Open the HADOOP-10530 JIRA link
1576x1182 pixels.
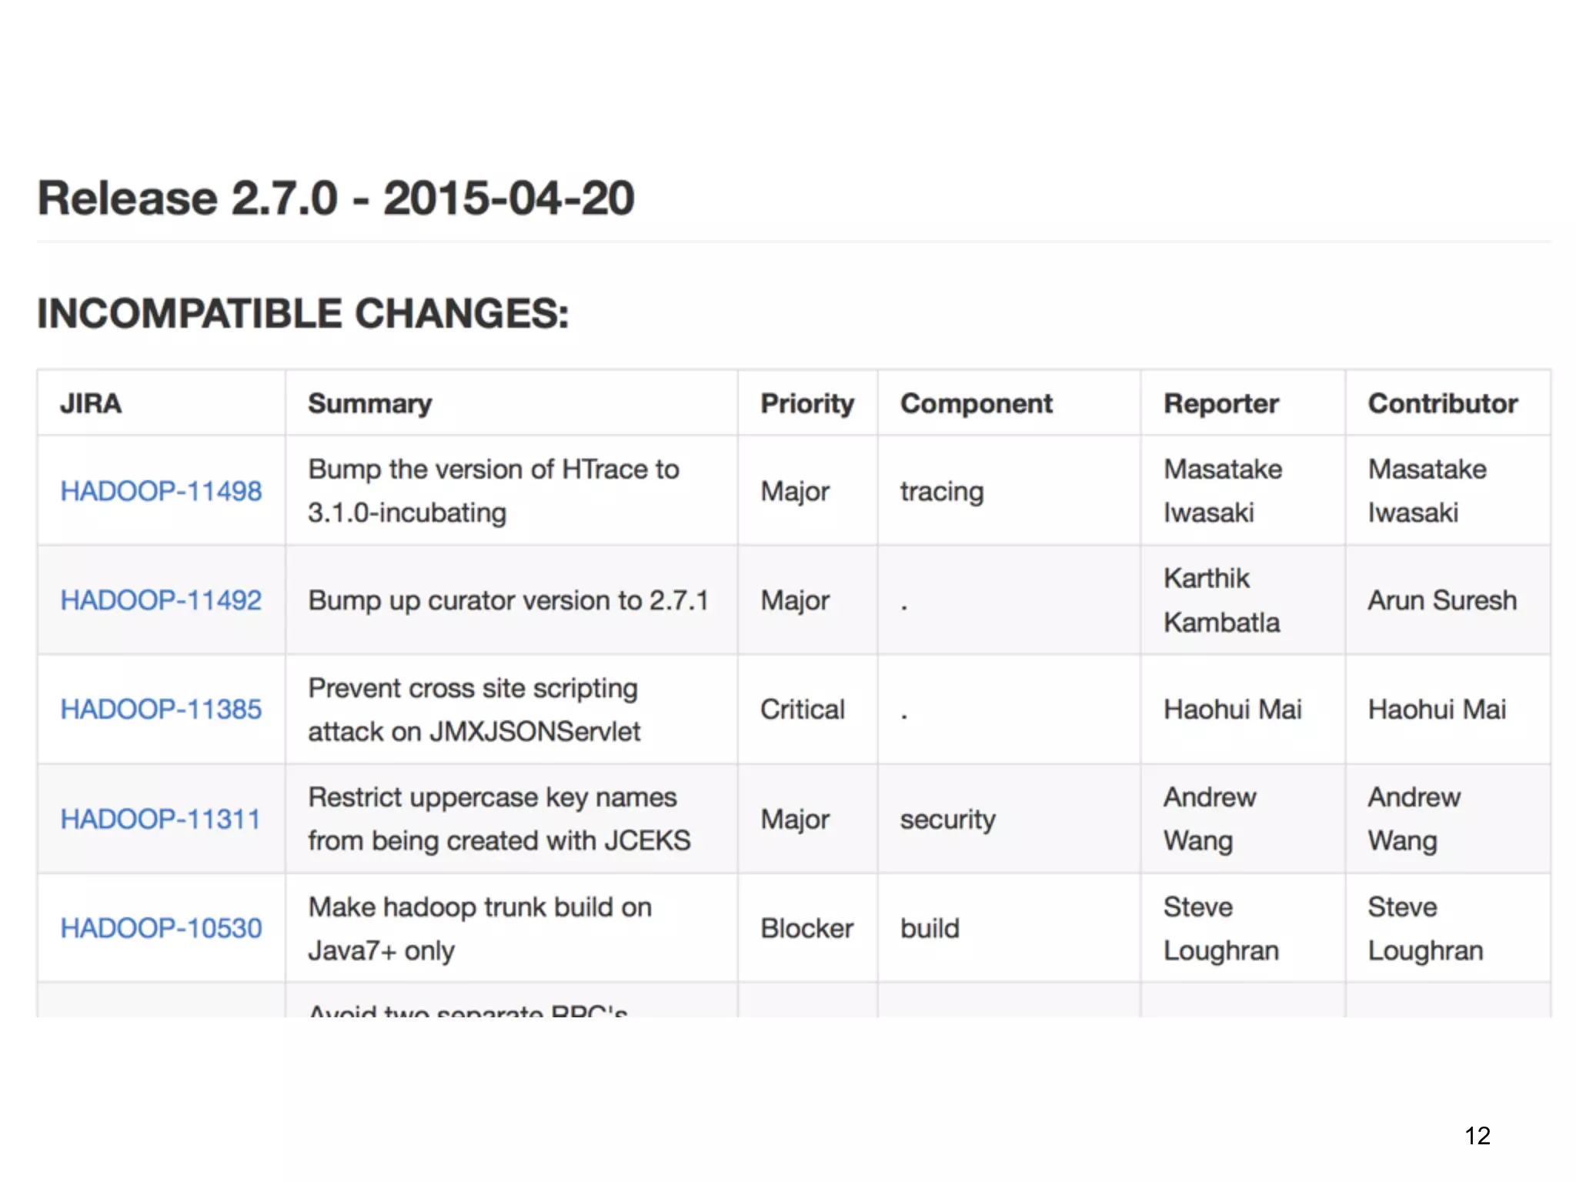point(161,928)
